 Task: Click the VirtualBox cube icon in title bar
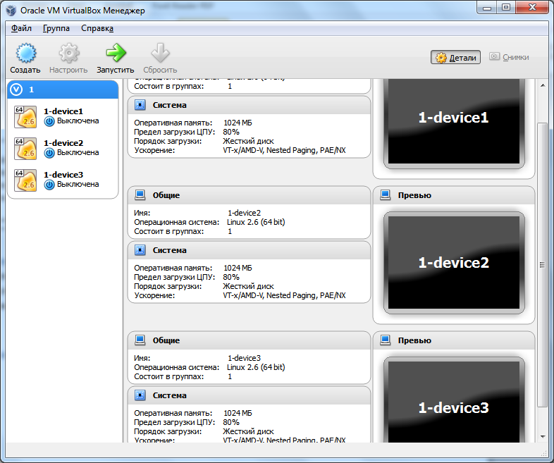(x=11, y=11)
